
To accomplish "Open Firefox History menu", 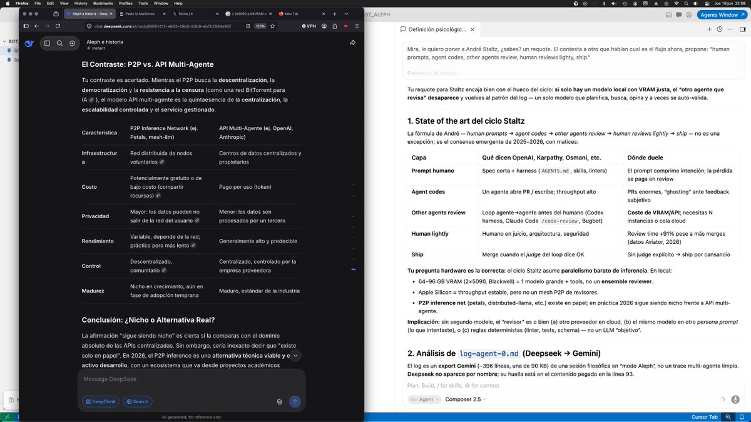I will (81, 3).
